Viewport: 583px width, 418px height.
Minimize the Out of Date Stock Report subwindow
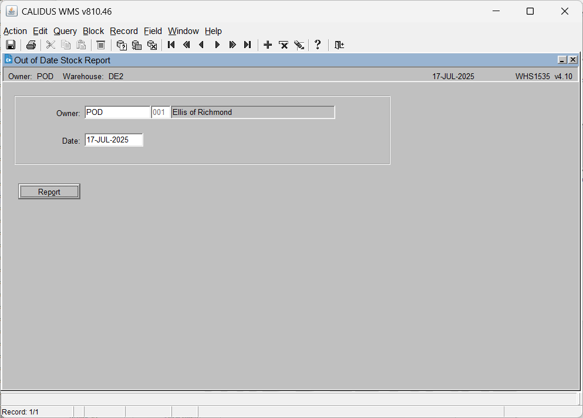point(562,60)
